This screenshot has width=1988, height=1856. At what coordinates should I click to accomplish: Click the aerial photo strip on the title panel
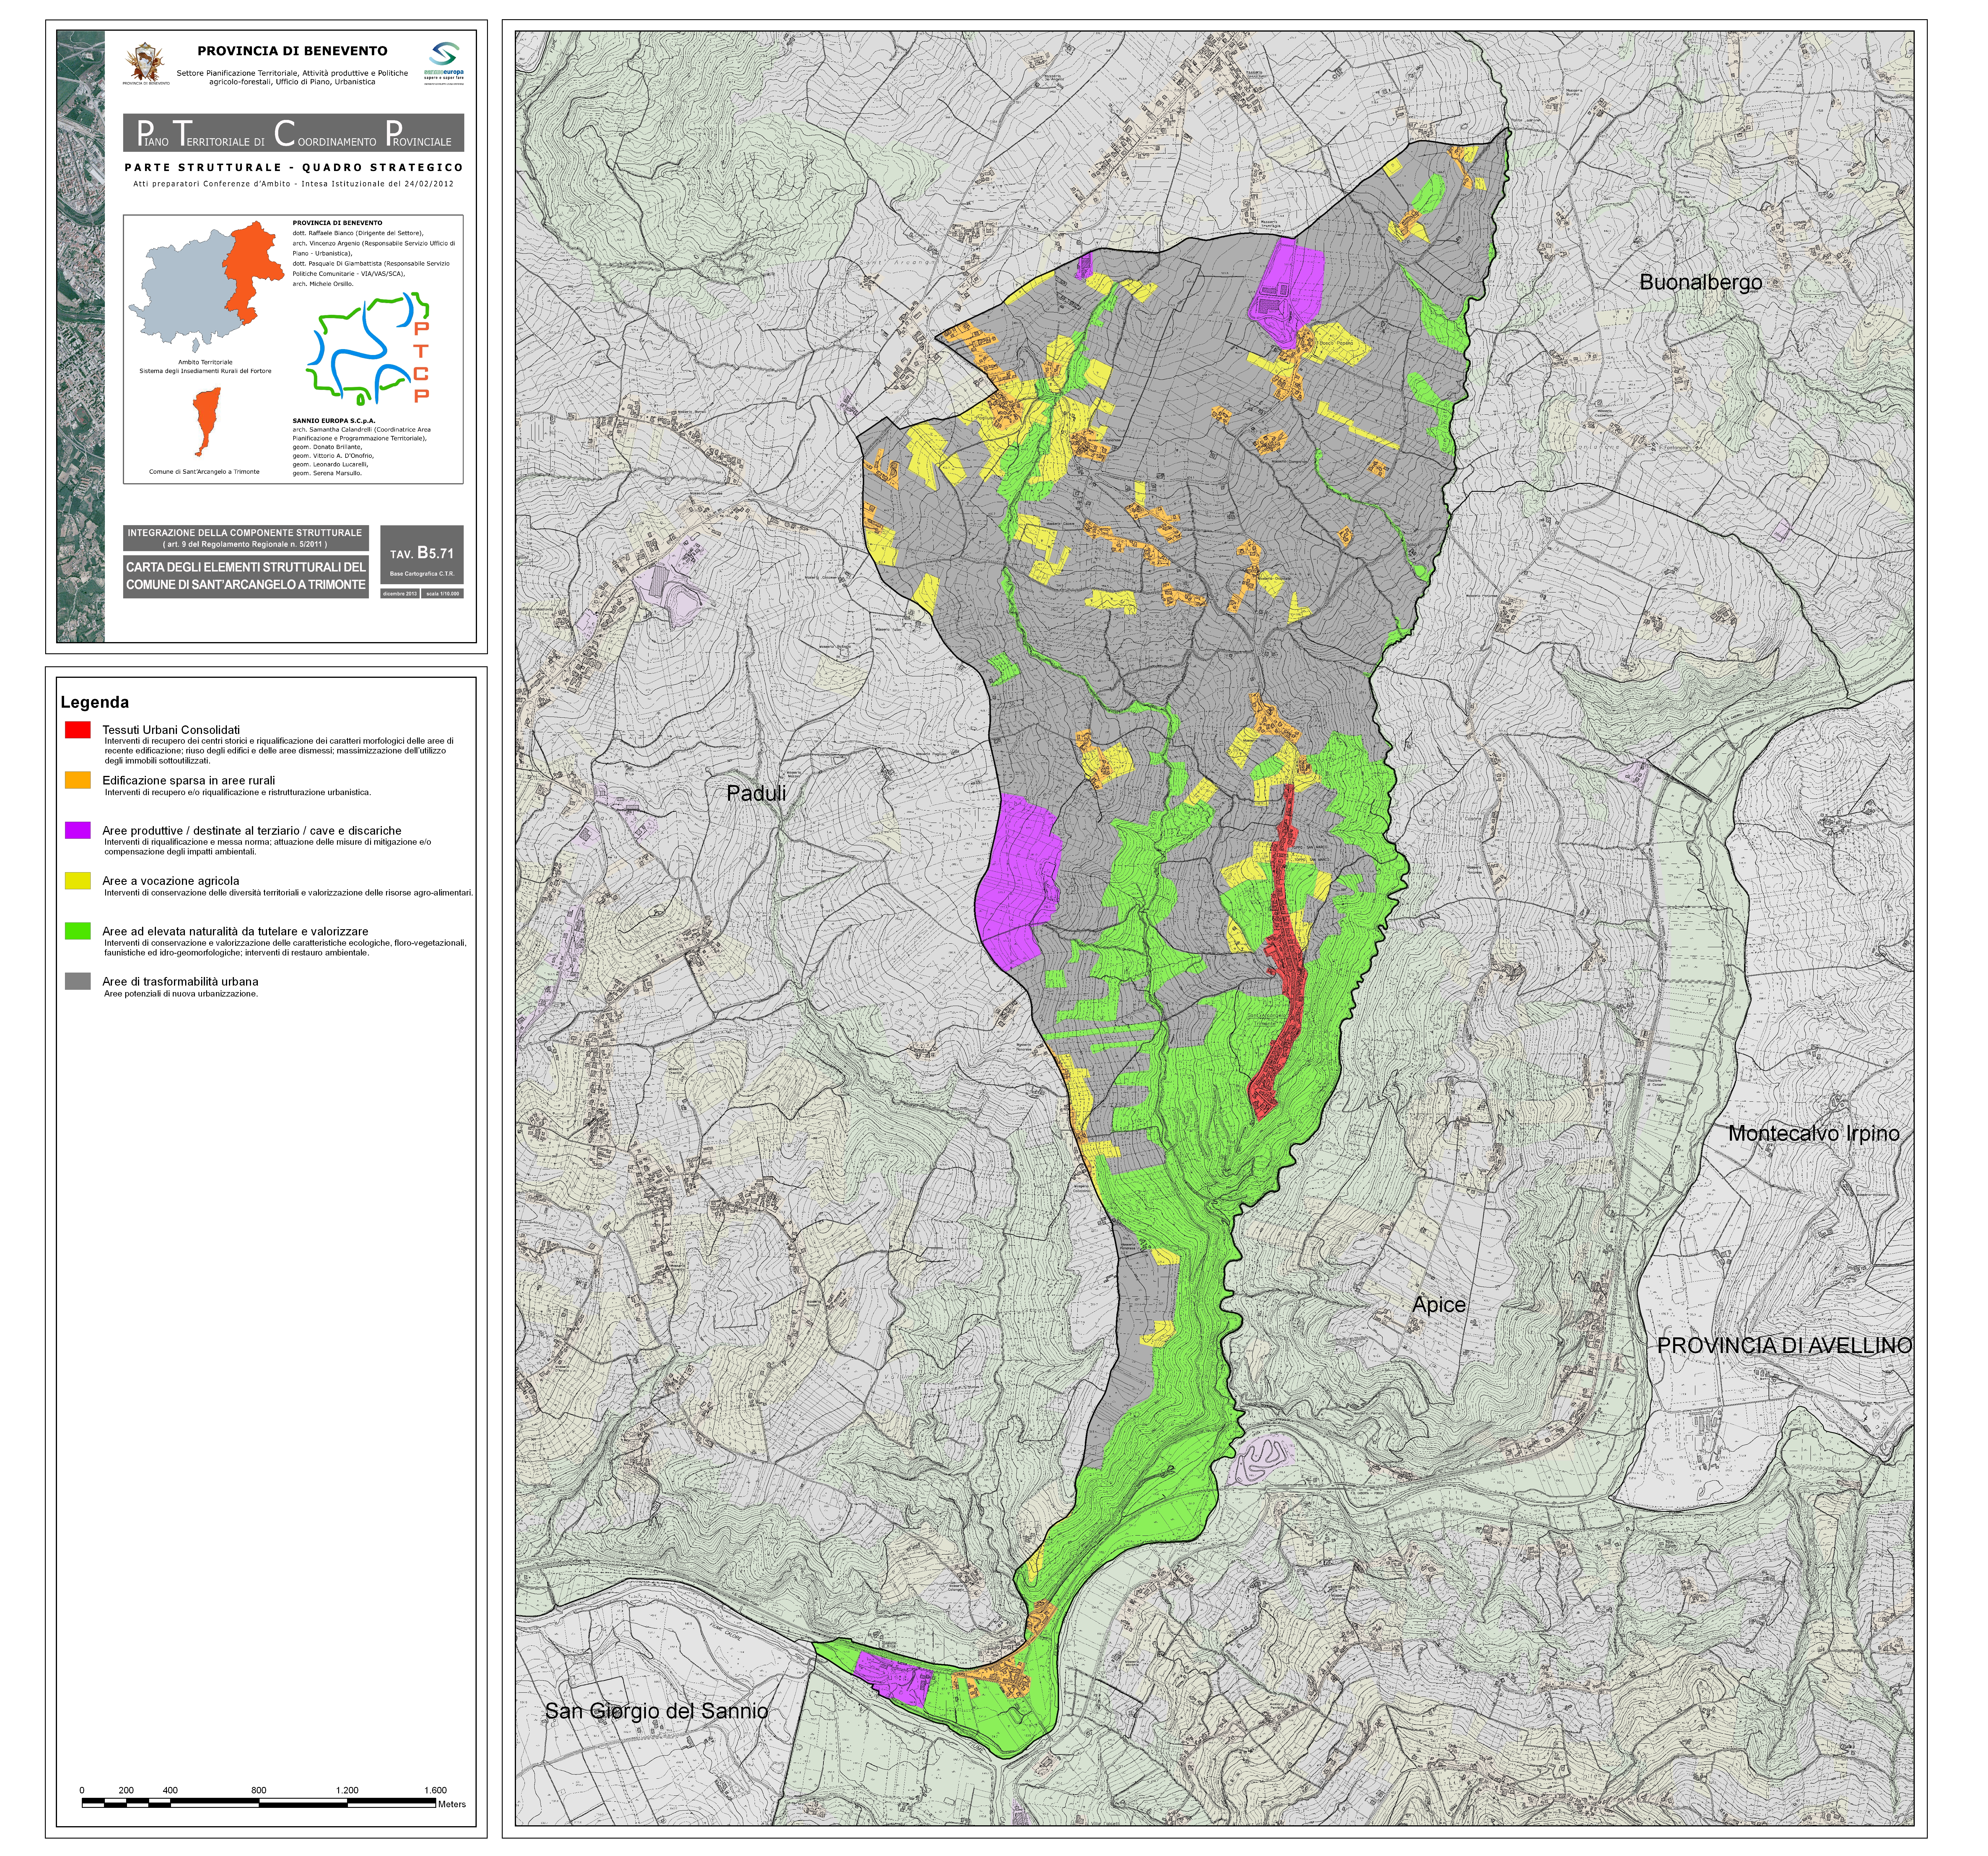(80, 336)
